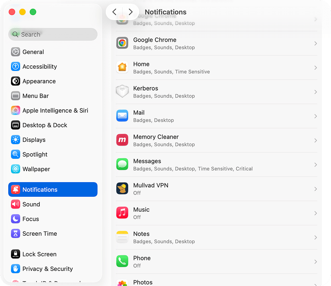Open Privacy & Security settings

(53, 269)
